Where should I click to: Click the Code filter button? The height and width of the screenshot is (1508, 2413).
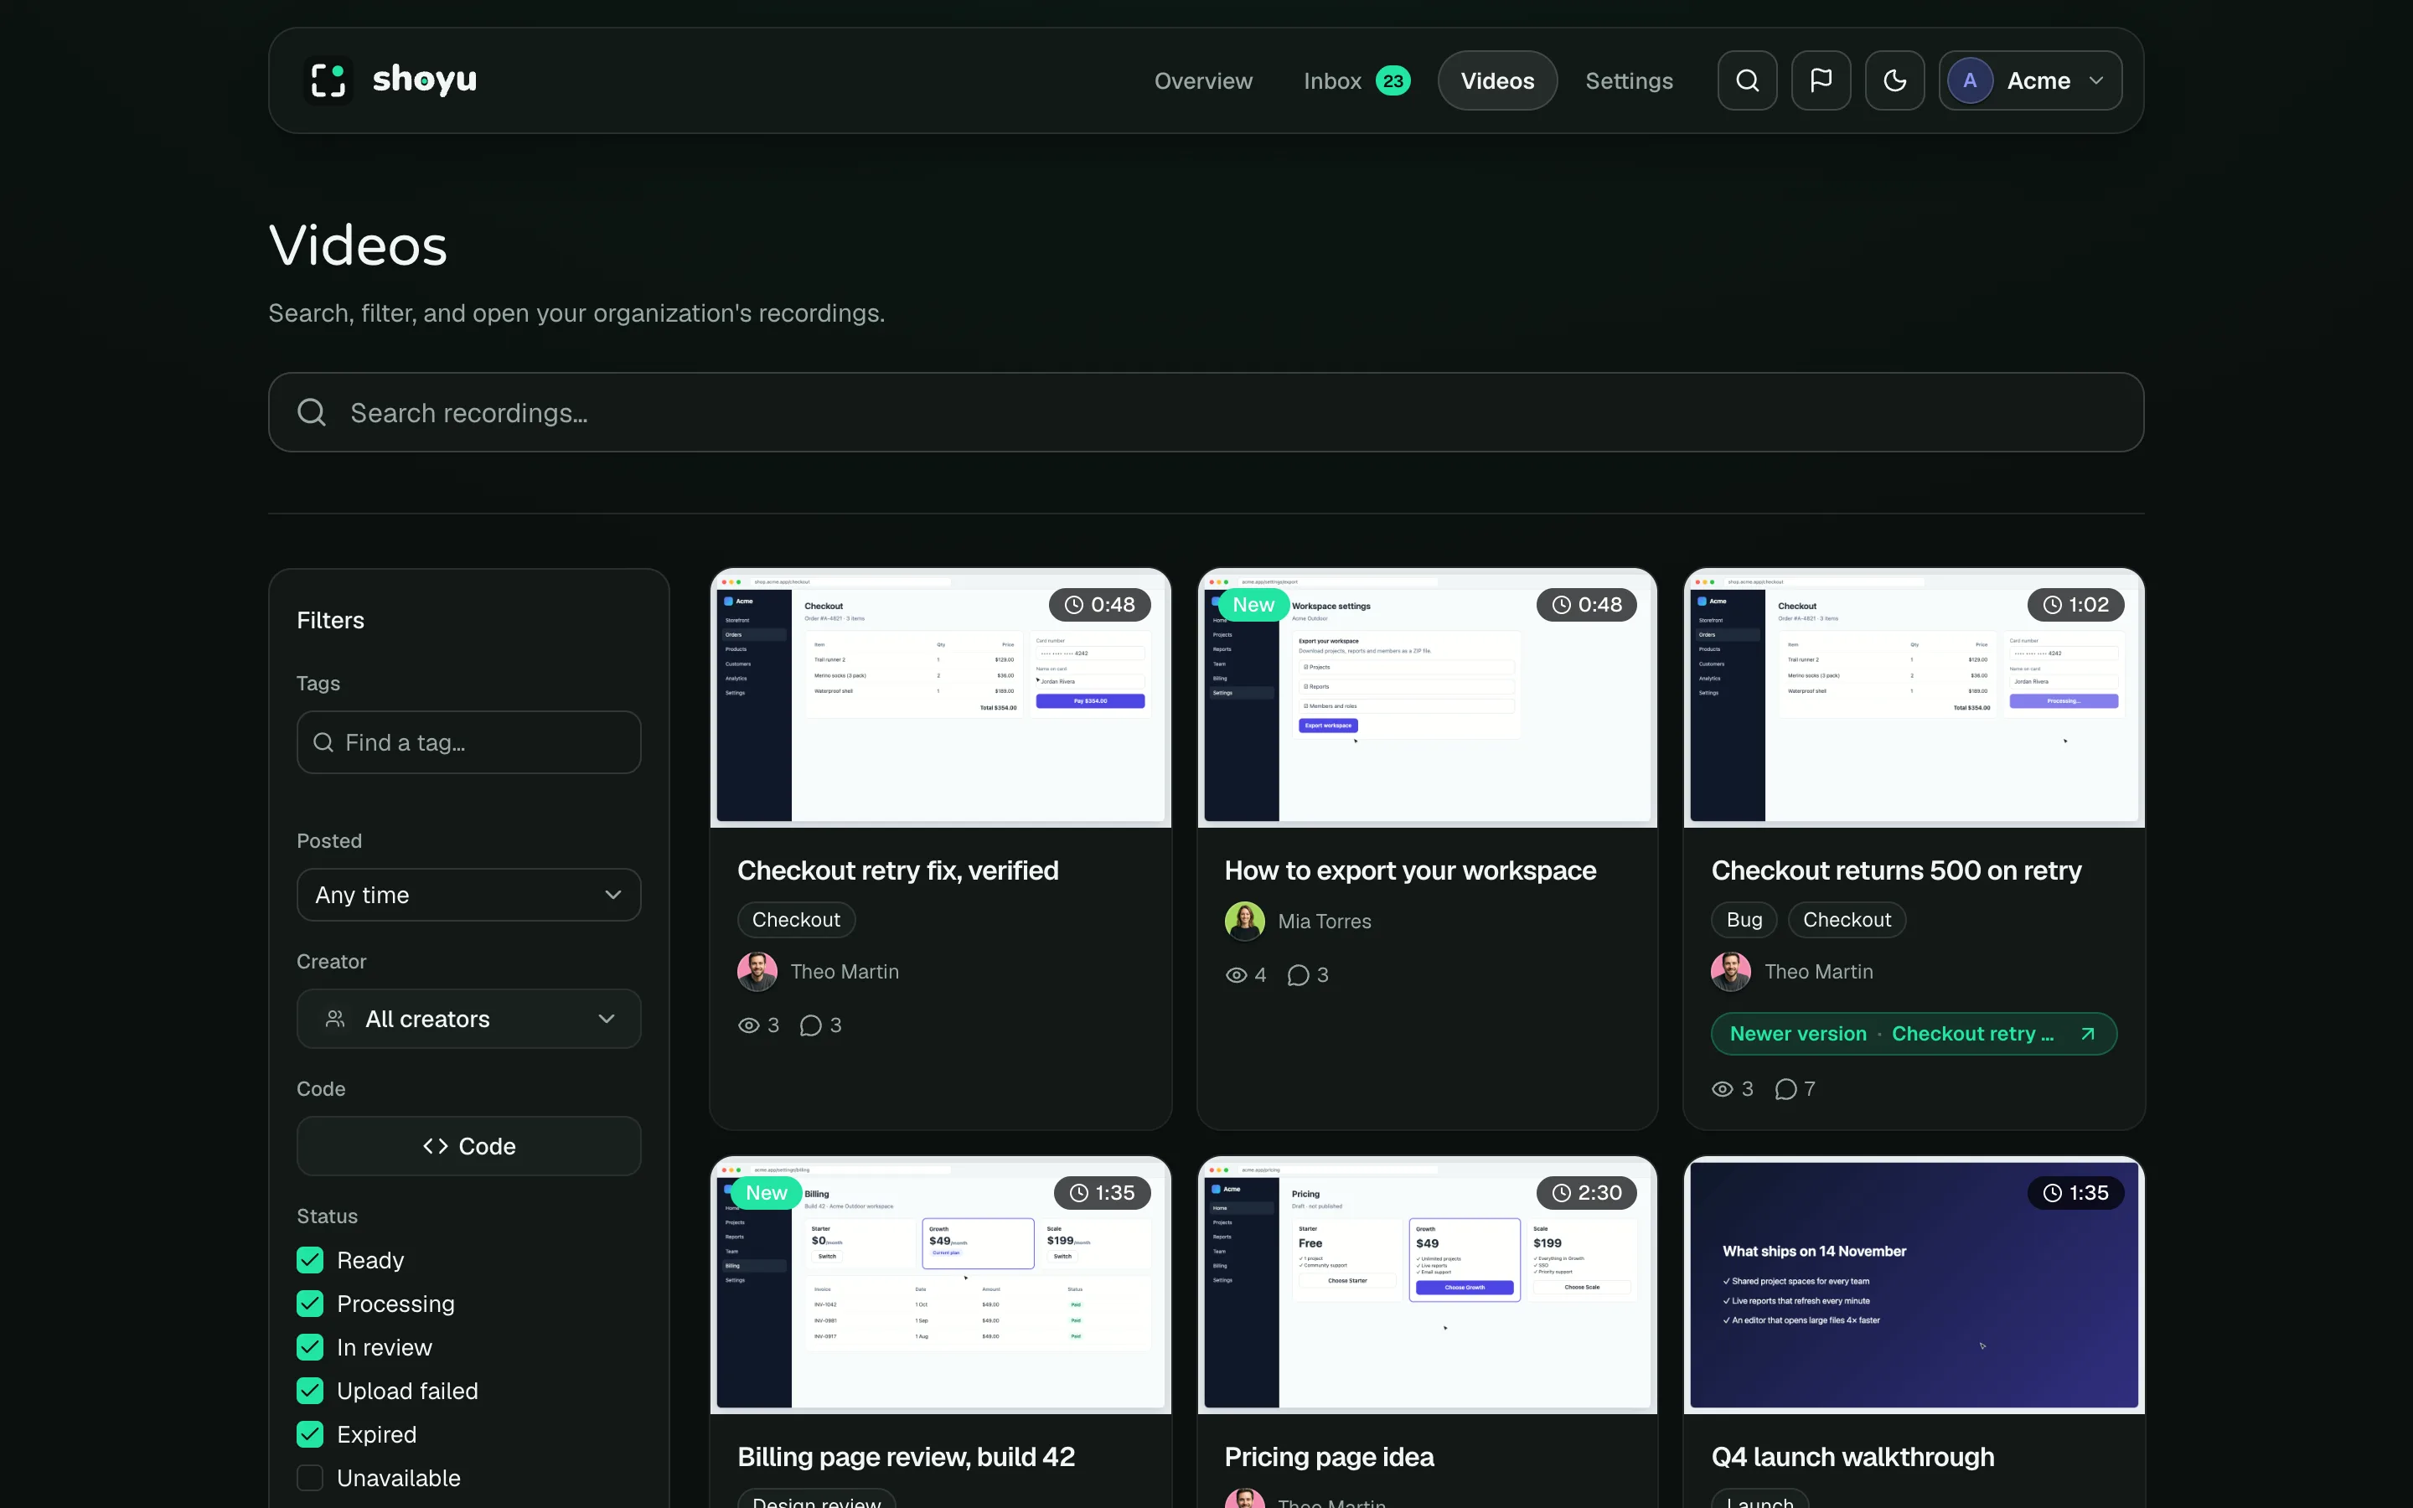(468, 1146)
